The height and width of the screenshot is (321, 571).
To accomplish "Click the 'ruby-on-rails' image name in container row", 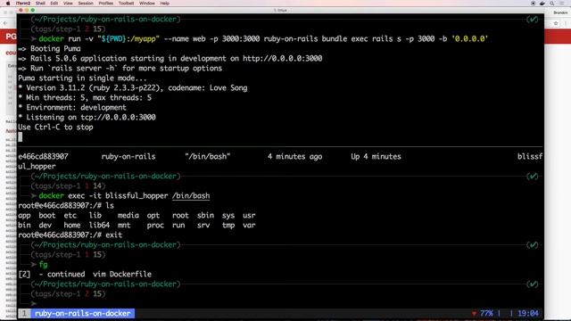I will 128,157.
